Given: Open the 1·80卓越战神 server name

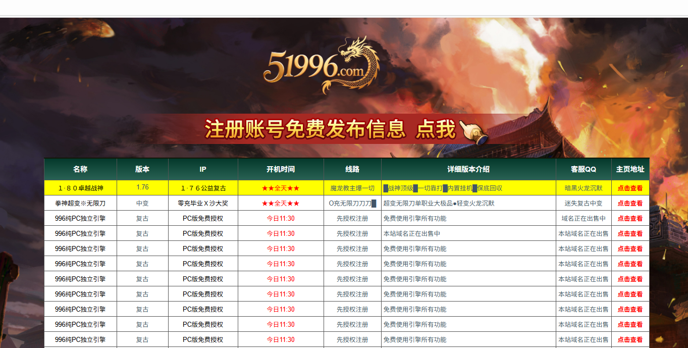Looking at the screenshot, I should pyautogui.click(x=81, y=188).
